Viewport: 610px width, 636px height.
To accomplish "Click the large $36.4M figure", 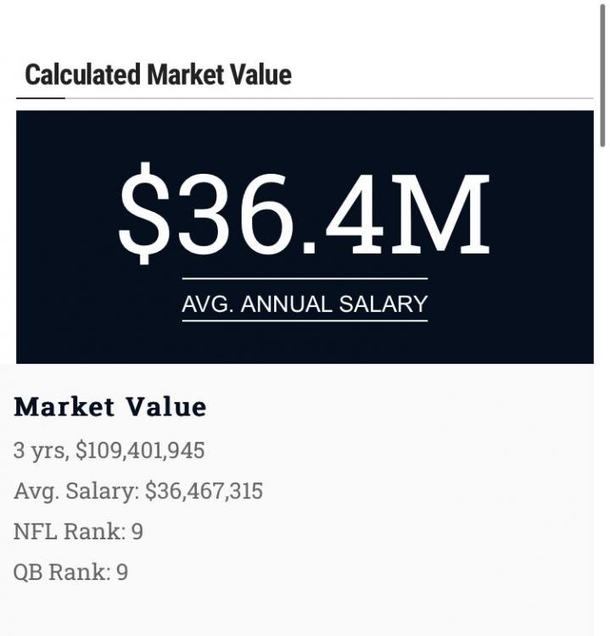I will point(304,214).
